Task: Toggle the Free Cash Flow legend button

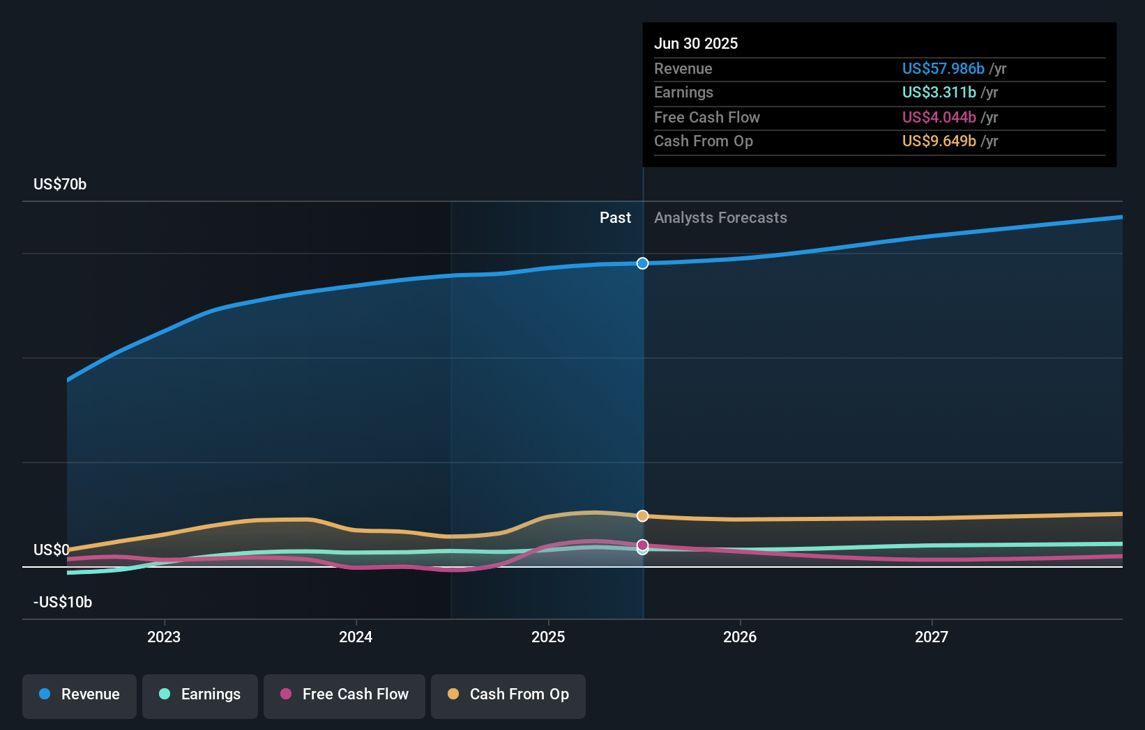Action: pyautogui.click(x=344, y=696)
